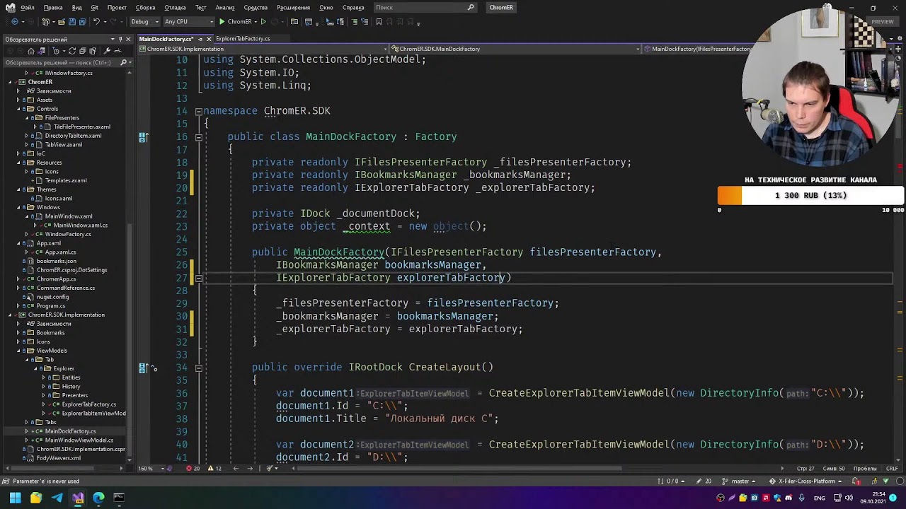Open the Windows Start menu

coord(15,498)
